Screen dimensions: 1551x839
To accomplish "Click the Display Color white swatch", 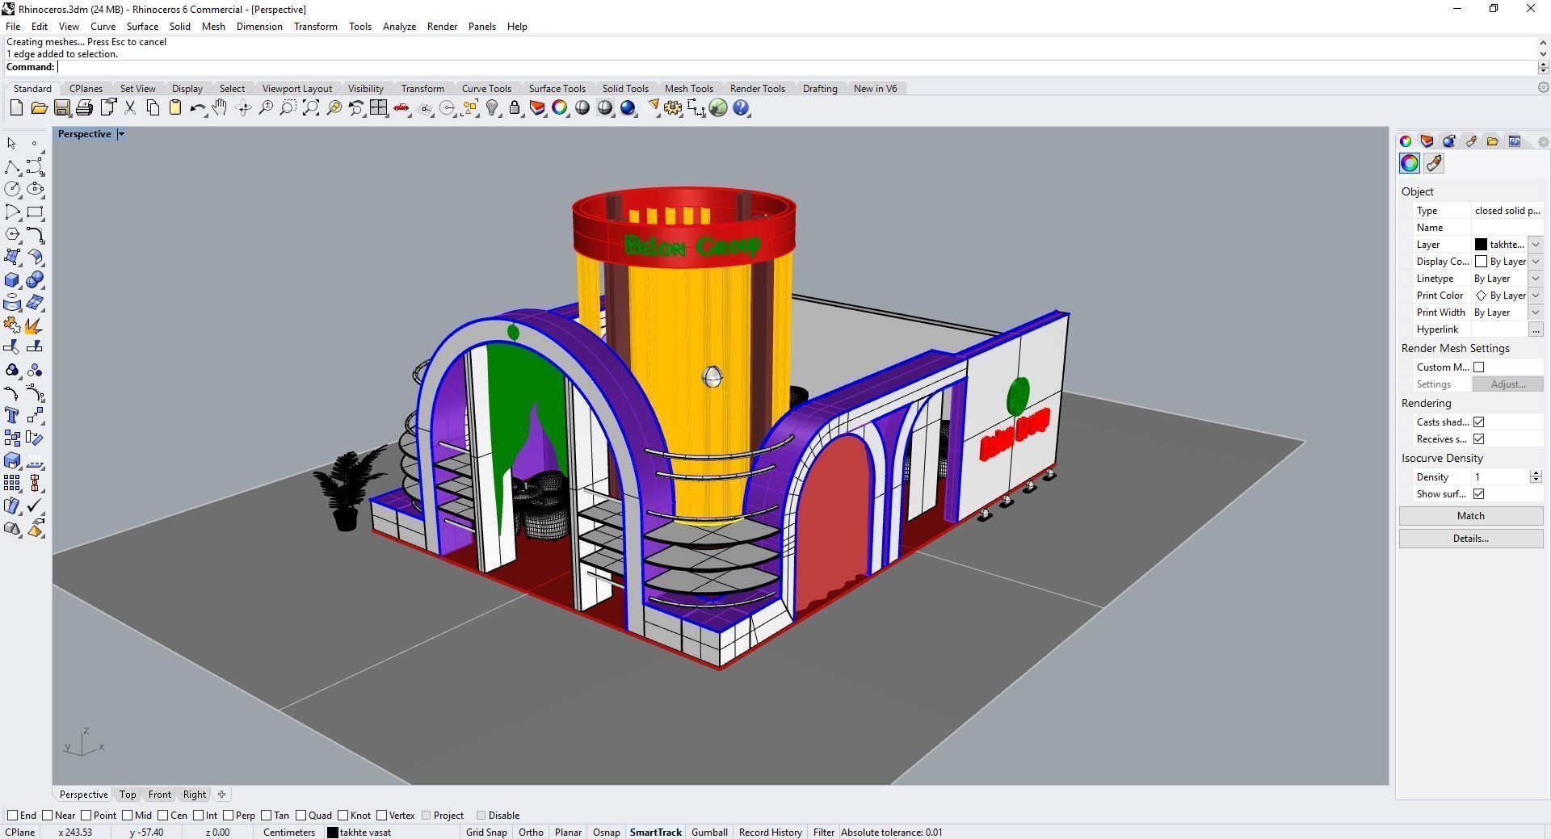I will [x=1481, y=262].
